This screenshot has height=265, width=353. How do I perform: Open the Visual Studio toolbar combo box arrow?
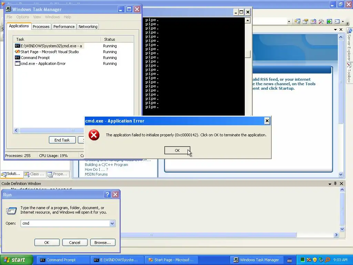pos(289,22)
